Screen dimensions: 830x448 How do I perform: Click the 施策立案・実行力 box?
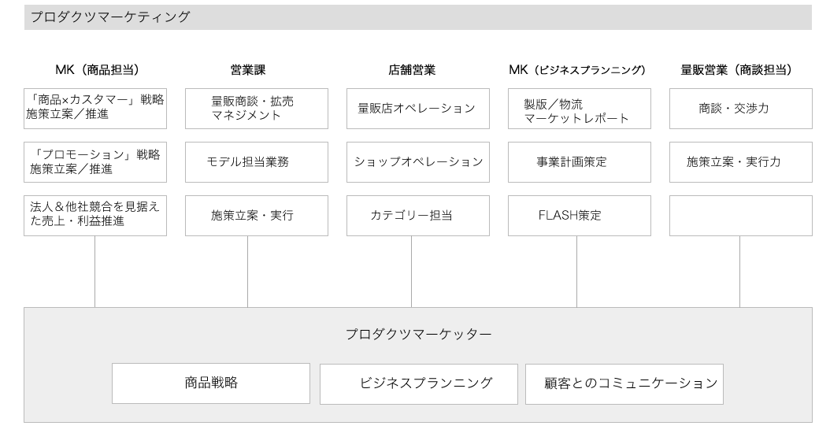pos(740,161)
